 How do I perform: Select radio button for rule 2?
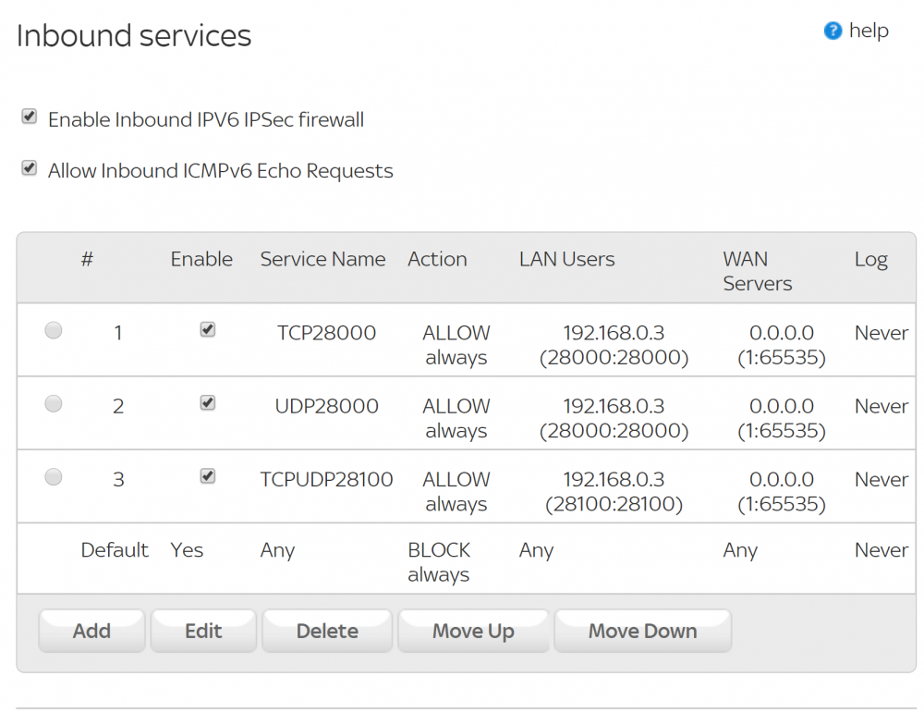click(54, 403)
